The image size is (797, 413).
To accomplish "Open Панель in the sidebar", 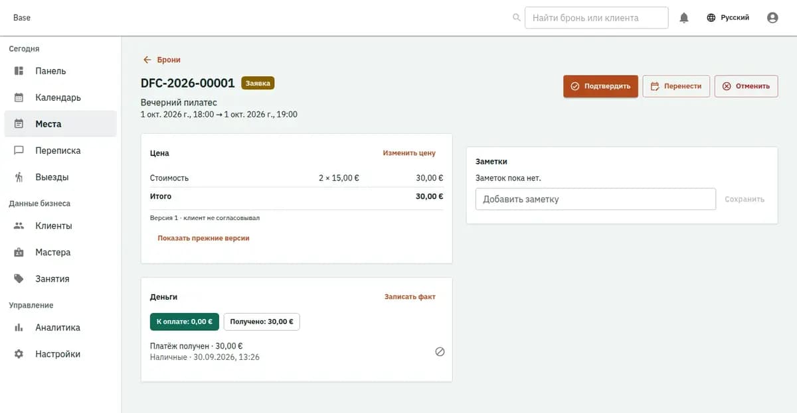I will click(60, 71).
